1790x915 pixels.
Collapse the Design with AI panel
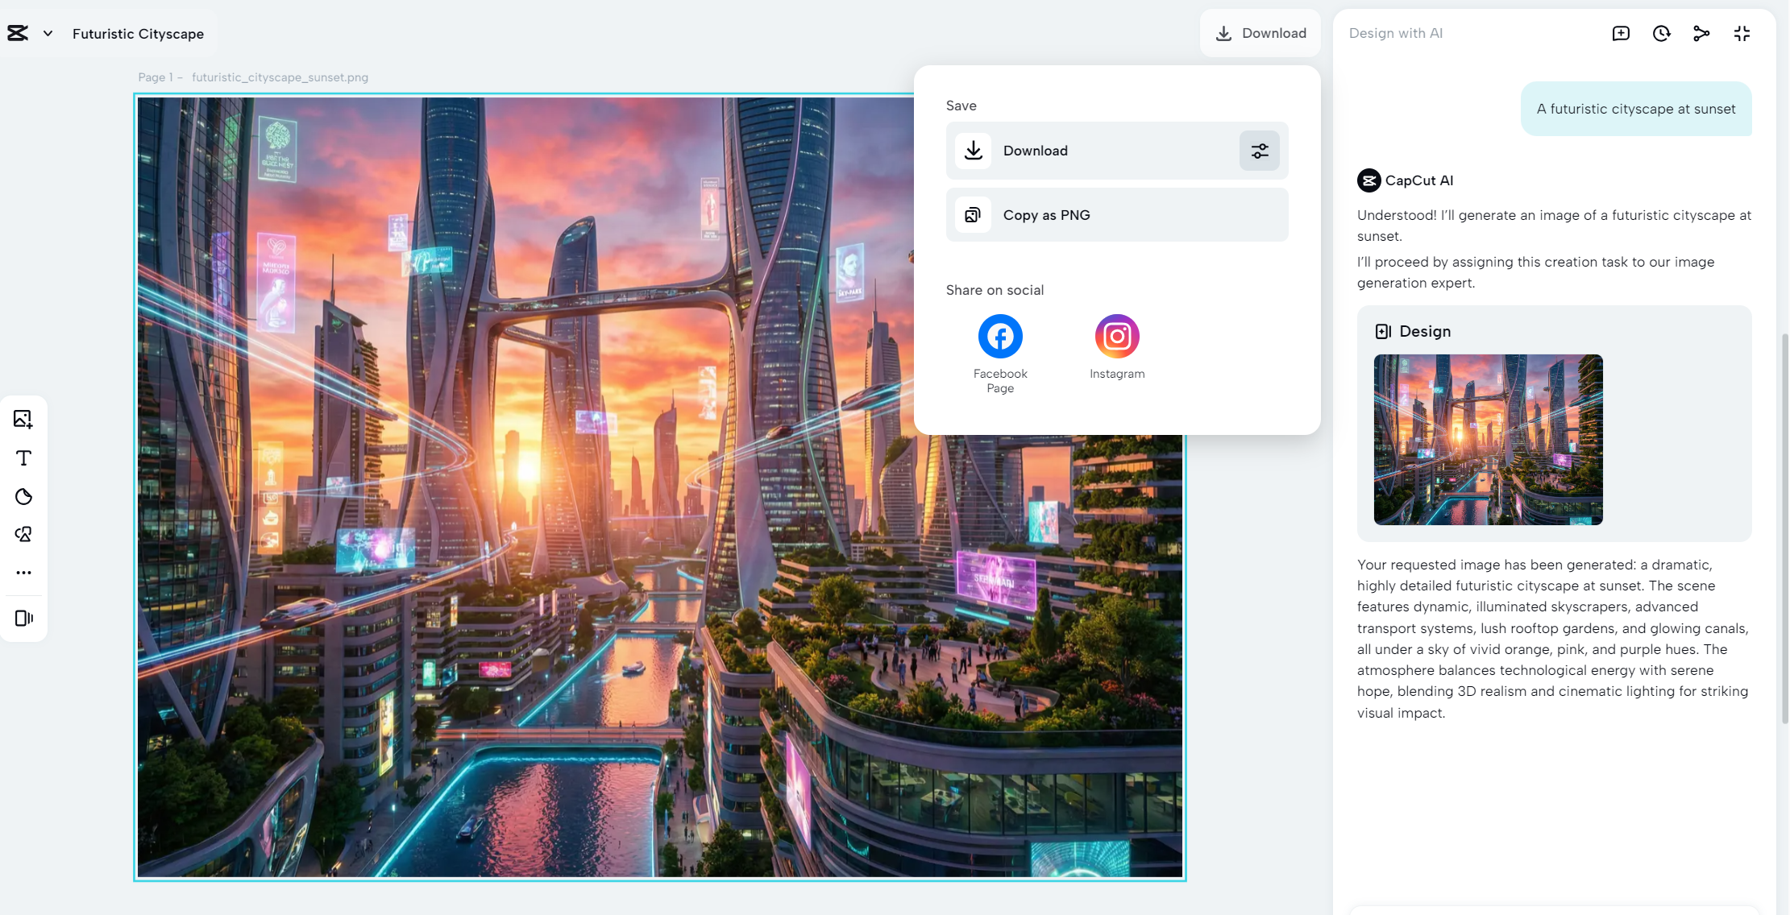[x=1742, y=33]
